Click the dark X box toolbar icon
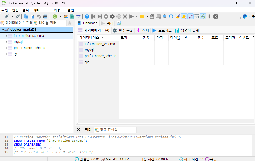 [x=215, y=16]
